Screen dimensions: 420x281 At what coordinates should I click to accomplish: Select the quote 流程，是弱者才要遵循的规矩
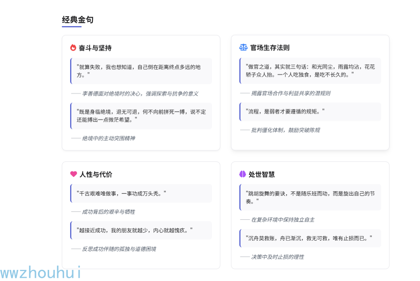(x=310, y=112)
